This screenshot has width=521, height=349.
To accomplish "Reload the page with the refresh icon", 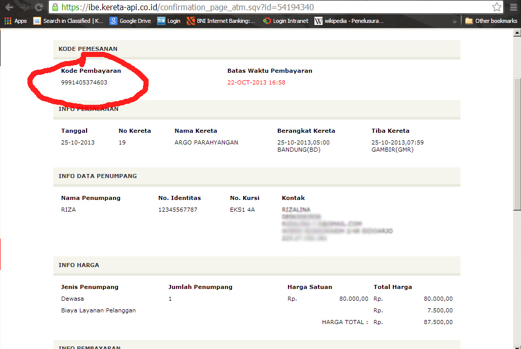I will 39,7.
